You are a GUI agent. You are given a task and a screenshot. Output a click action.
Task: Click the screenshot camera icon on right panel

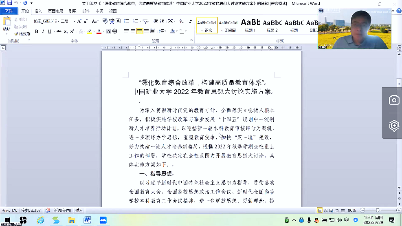point(394,100)
